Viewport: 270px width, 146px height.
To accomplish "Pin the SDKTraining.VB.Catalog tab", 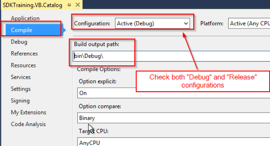I will click(x=69, y=5).
